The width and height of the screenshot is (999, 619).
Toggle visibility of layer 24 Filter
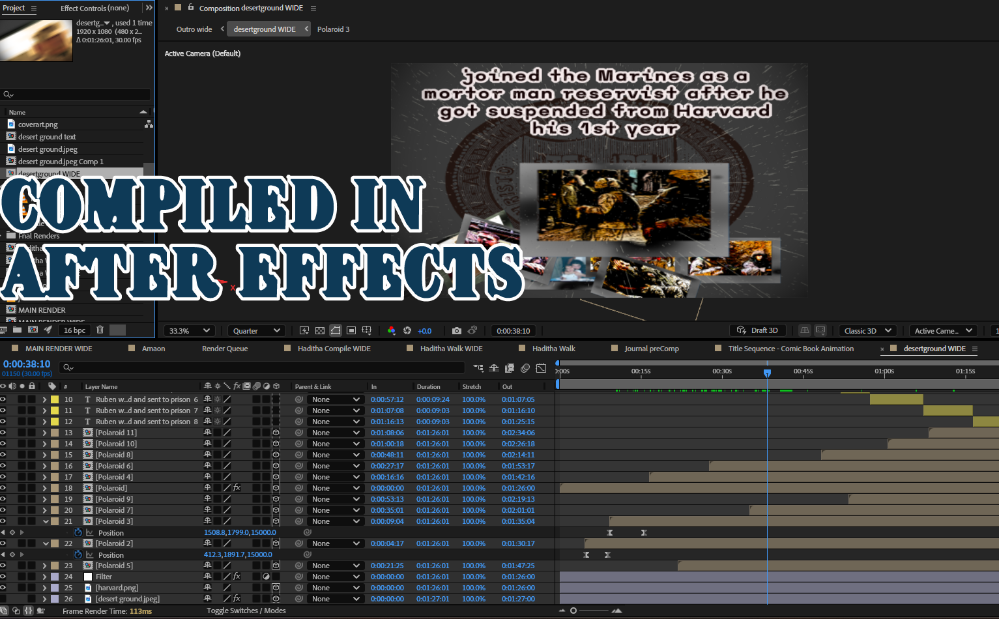3,577
